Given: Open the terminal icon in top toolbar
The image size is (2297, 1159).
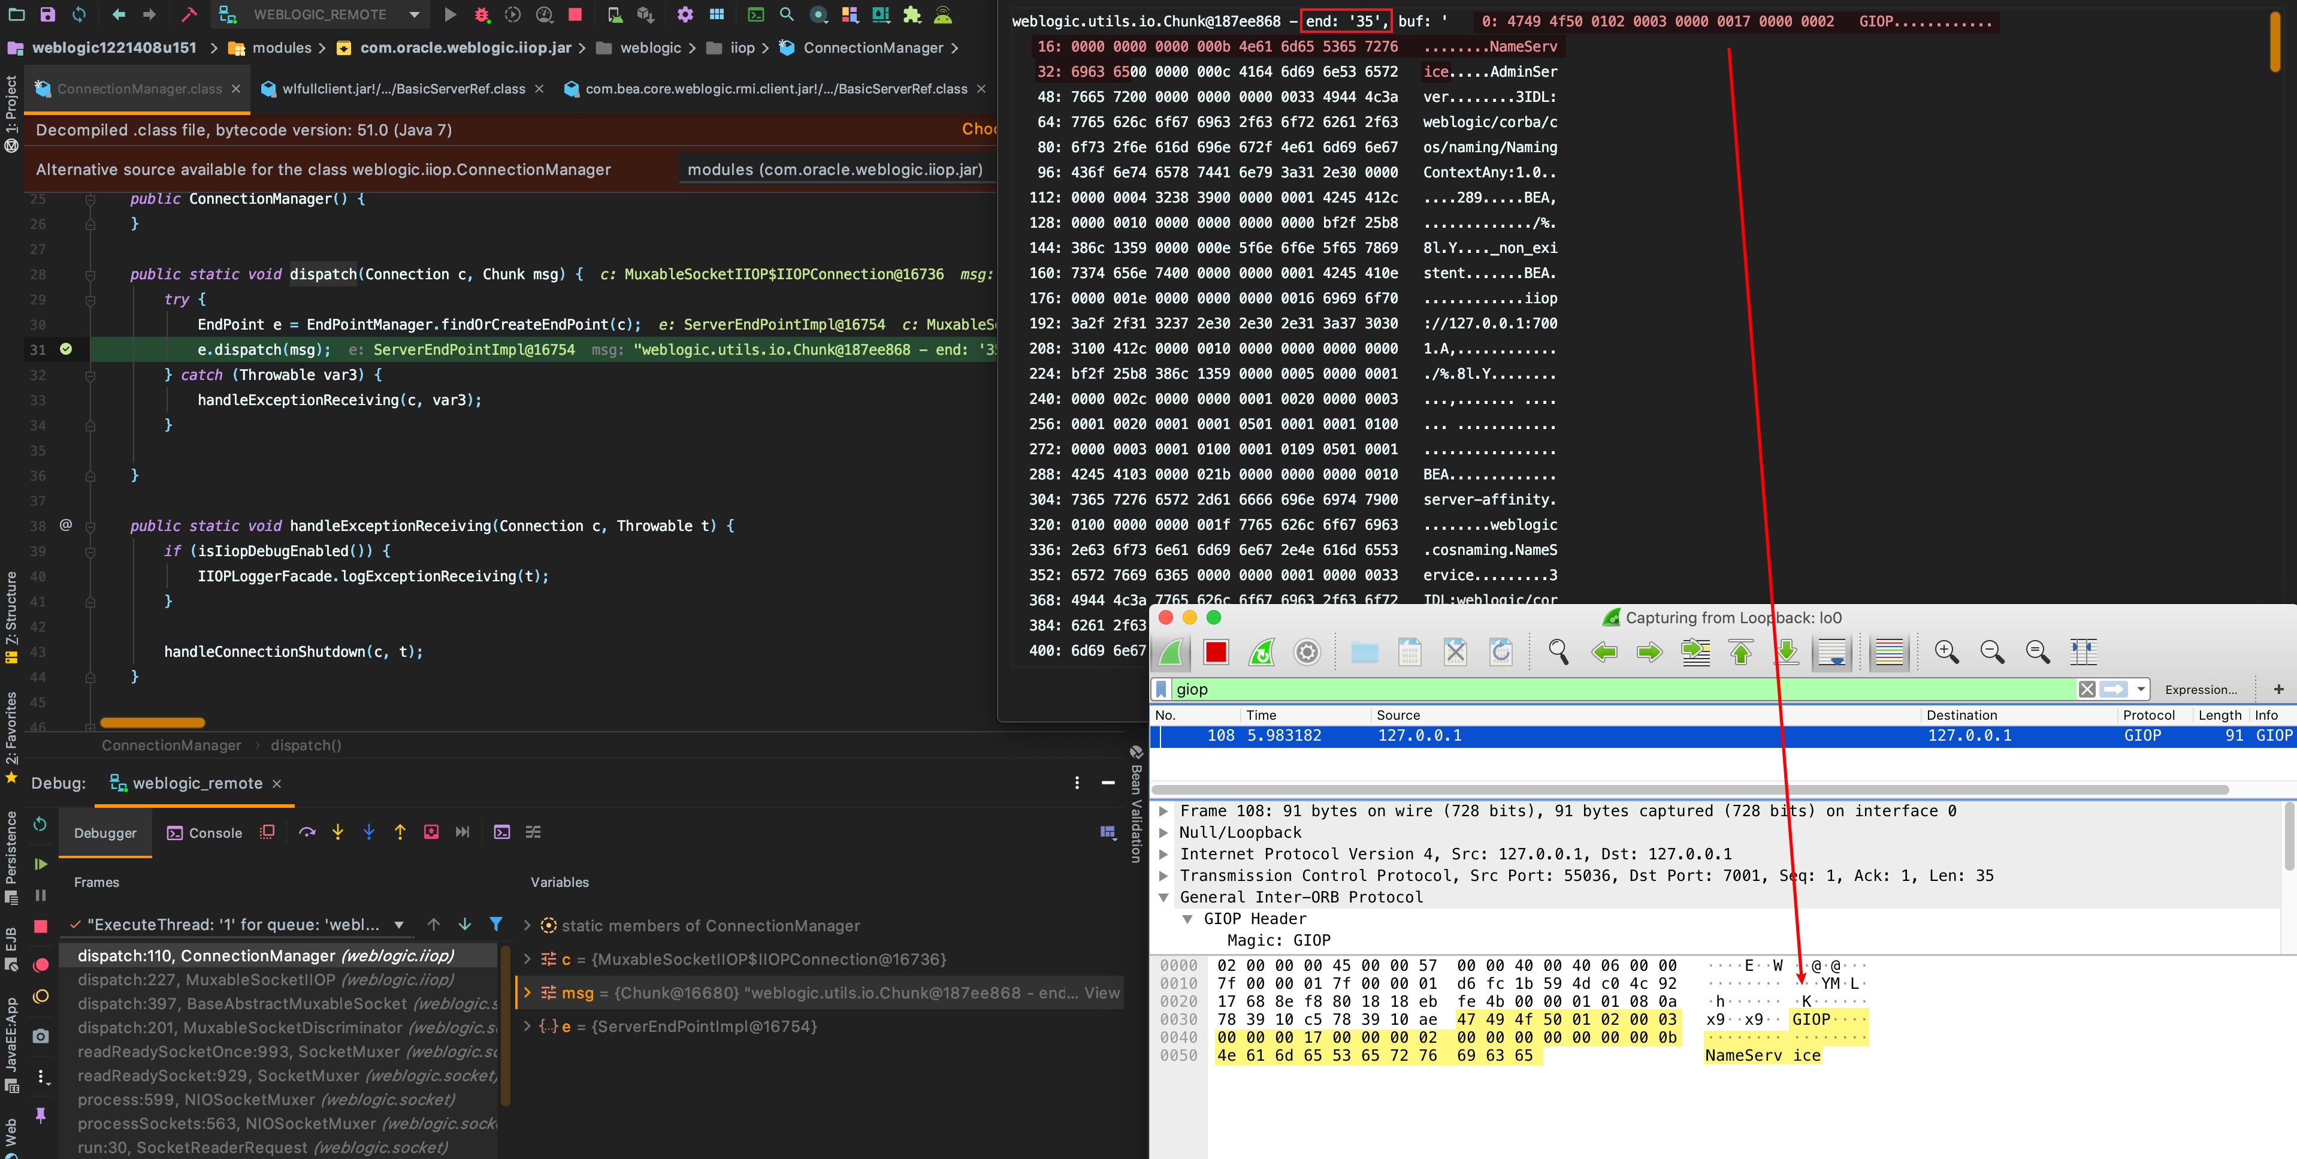Looking at the screenshot, I should pos(755,14).
